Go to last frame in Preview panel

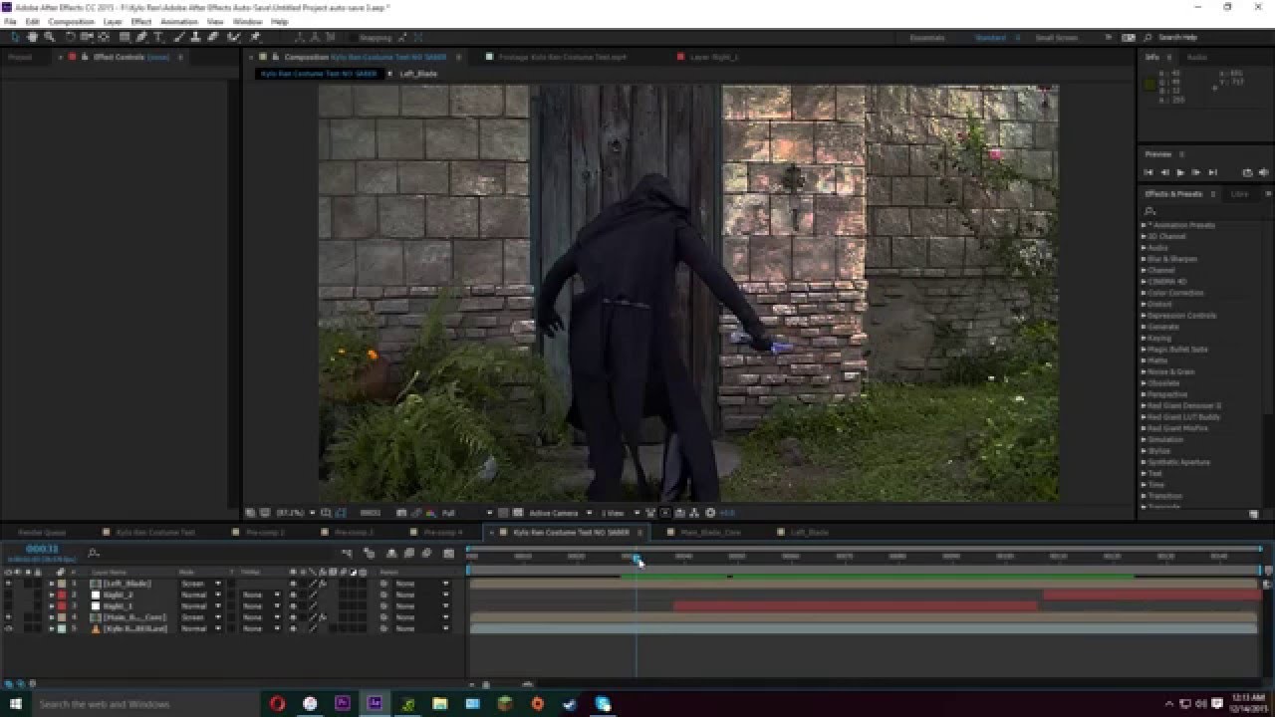(1211, 172)
